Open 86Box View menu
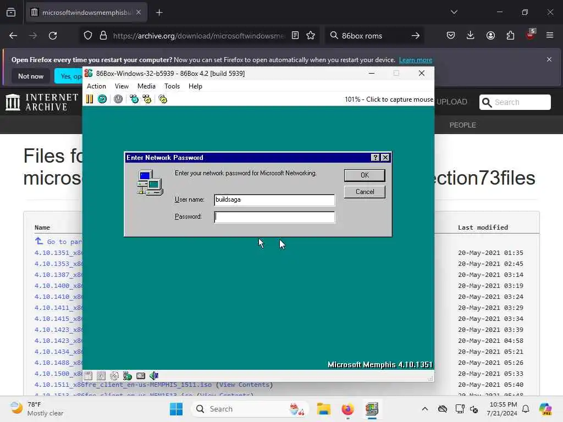 coord(122,86)
